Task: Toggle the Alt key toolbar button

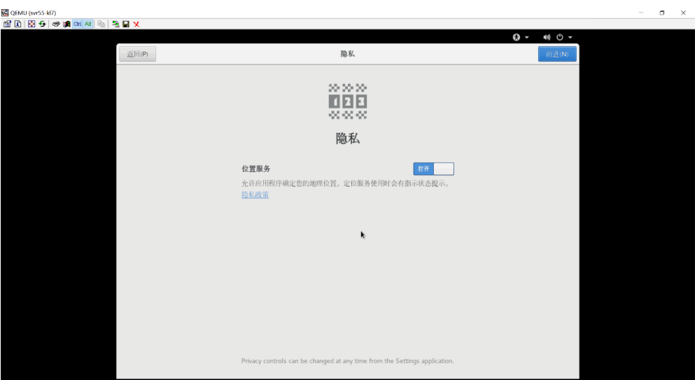Action: coord(87,24)
